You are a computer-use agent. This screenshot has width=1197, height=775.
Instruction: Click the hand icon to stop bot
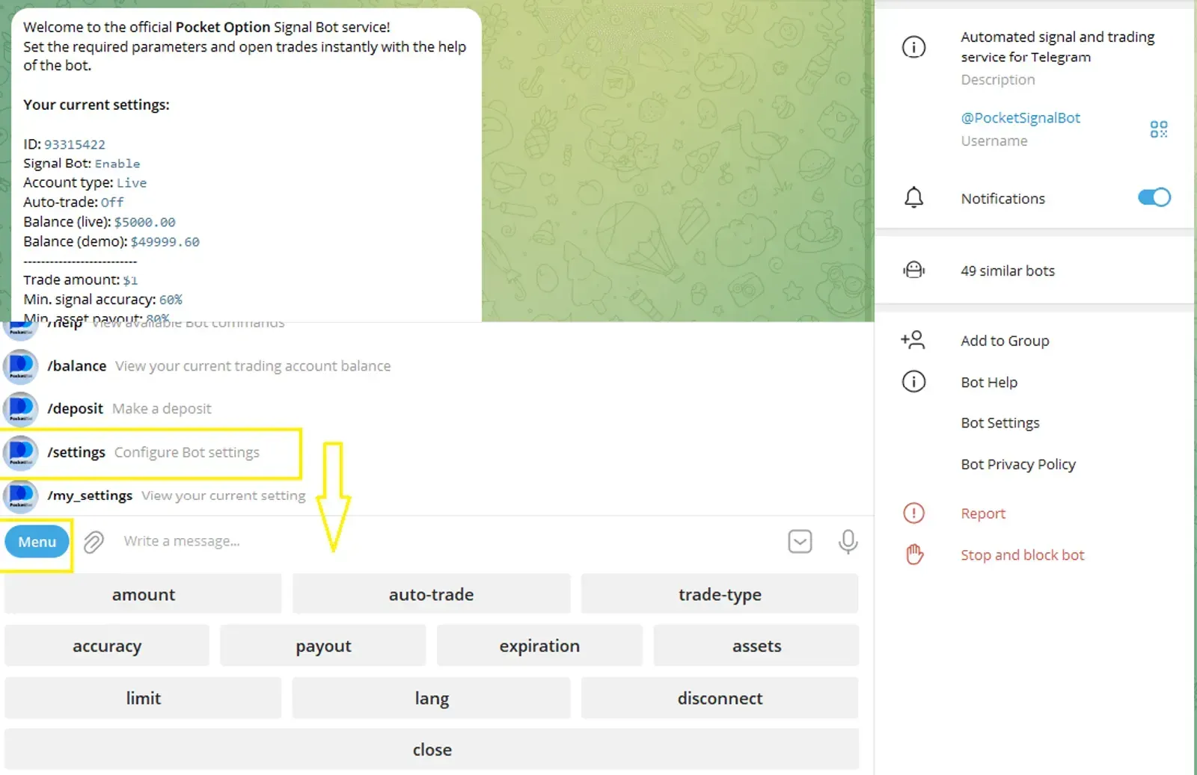click(x=913, y=555)
